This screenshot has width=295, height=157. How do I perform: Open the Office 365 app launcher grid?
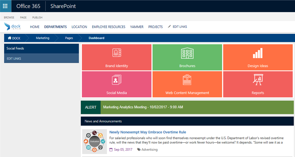tap(5, 6)
